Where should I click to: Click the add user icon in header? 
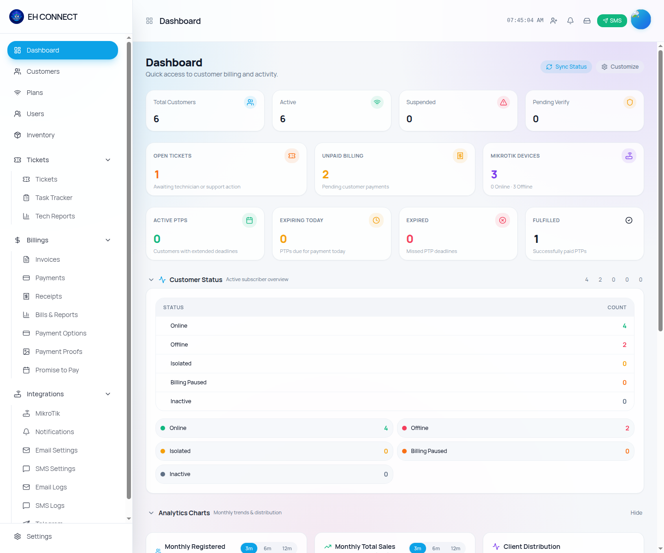554,21
